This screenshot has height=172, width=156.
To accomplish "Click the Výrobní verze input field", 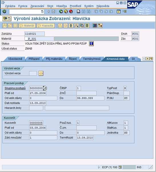I will 33,73.
